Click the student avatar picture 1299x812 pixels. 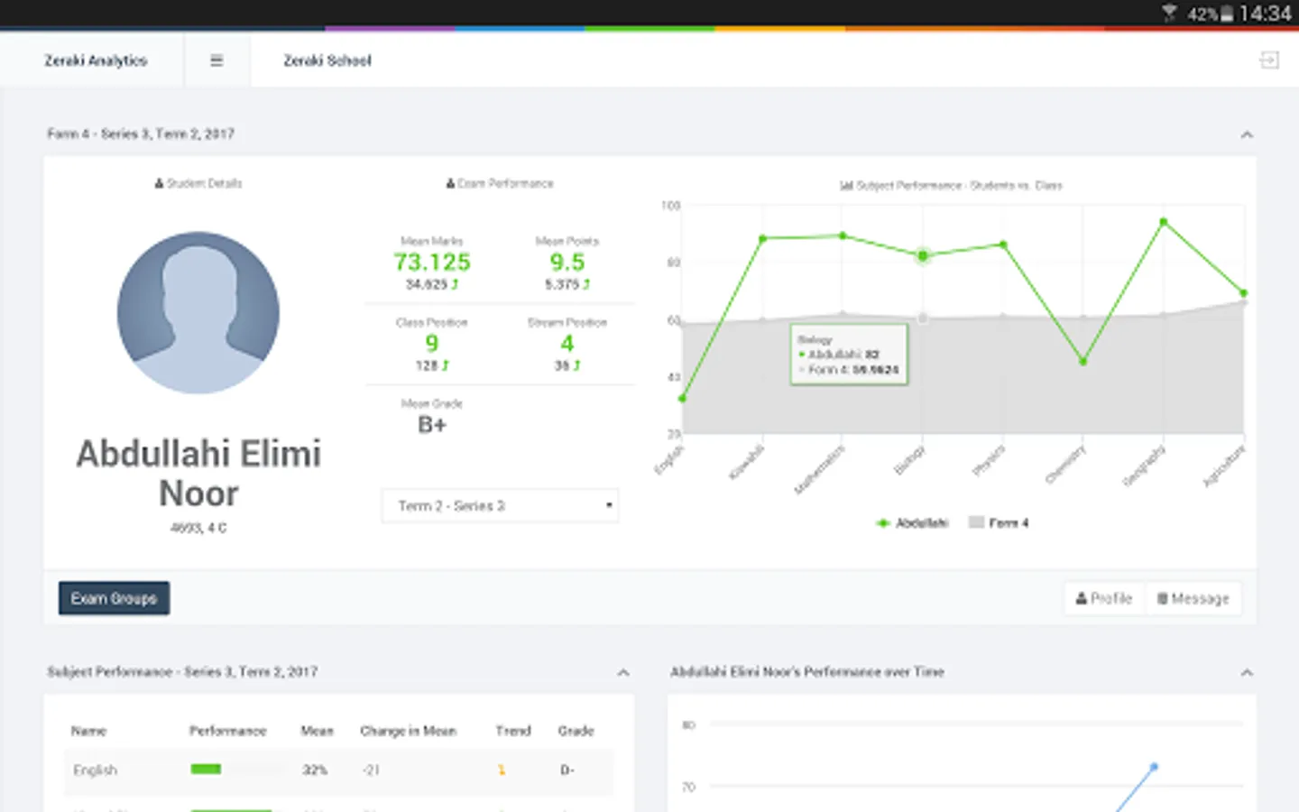198,312
